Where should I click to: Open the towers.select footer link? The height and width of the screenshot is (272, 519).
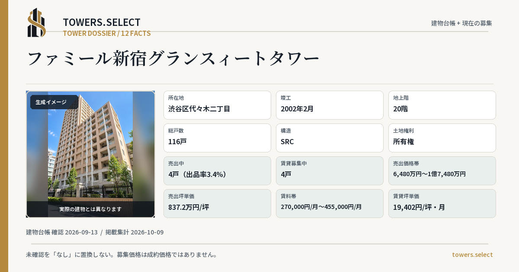pos(472,255)
